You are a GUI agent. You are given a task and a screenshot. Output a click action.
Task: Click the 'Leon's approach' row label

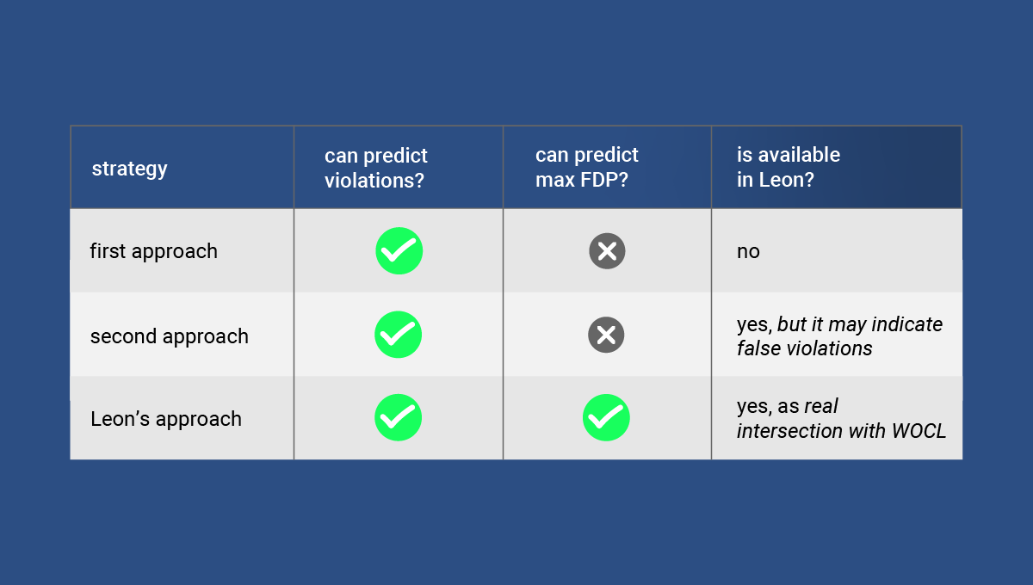166,419
